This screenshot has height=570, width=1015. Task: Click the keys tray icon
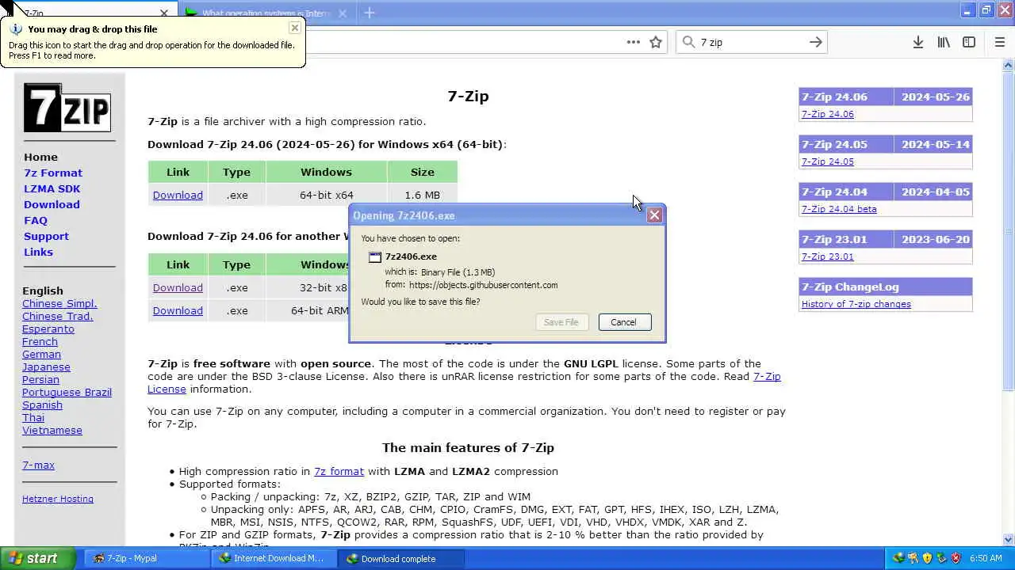pos(913,558)
